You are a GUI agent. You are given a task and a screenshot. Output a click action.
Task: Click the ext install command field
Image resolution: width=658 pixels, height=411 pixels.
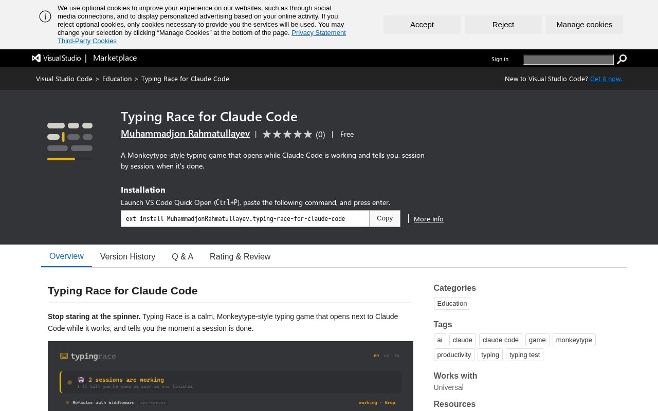tap(245, 218)
